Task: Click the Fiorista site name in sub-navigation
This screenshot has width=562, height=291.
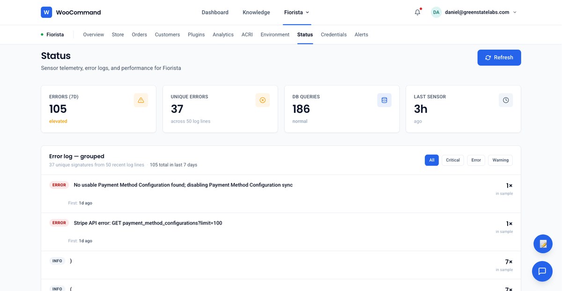Action: pyautogui.click(x=55, y=35)
